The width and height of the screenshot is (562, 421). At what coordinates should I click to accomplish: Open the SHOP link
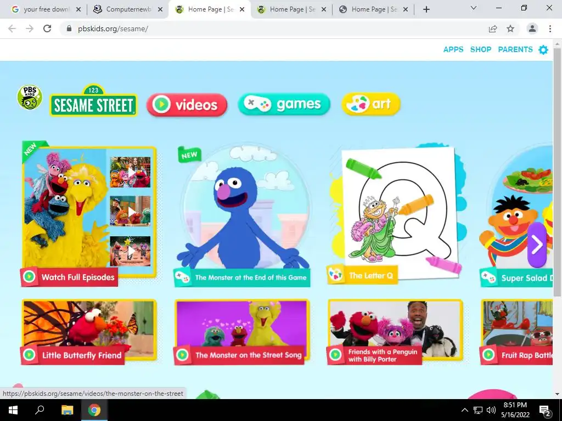coord(481,49)
